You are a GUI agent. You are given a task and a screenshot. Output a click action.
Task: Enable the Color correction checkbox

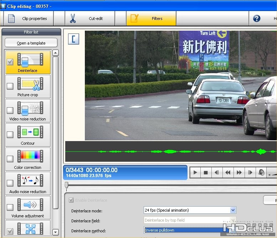[10, 159]
